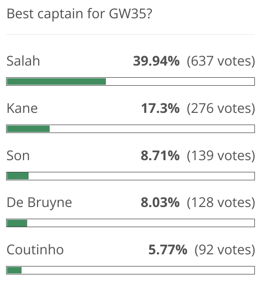Select the Kane option label

tap(22, 108)
